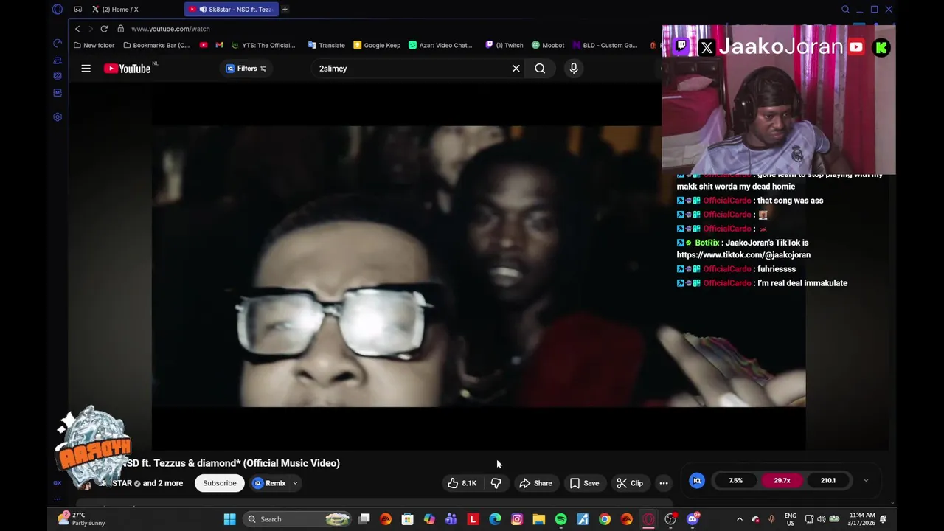Open Opera's search tabs magnifier
944x531 pixels.
(845, 10)
